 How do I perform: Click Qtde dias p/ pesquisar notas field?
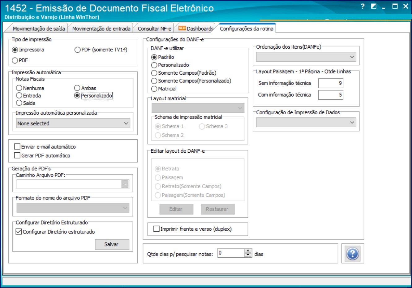tap(231, 253)
